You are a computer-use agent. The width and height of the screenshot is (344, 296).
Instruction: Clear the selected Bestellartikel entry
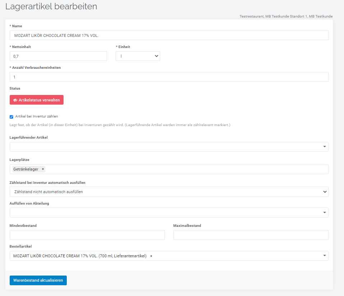[151, 256]
